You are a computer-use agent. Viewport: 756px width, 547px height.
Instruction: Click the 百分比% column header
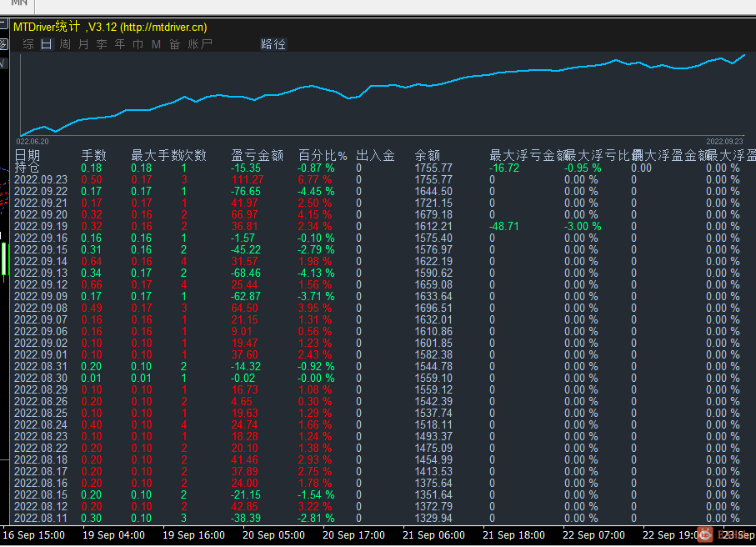click(323, 155)
